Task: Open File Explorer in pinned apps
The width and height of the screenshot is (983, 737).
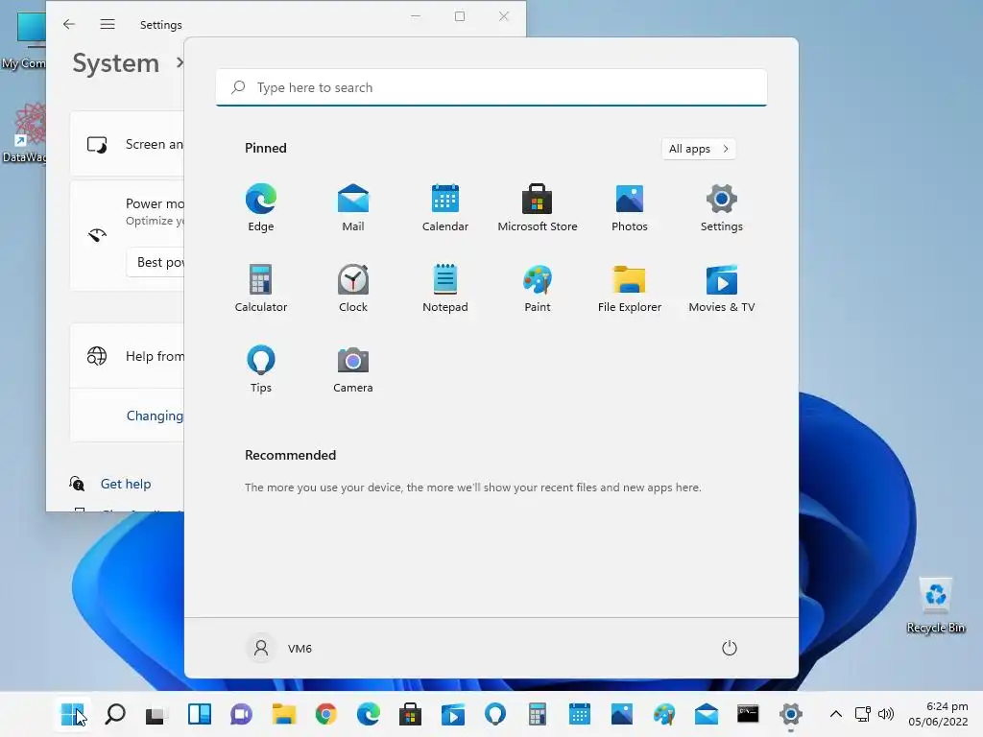Action: point(630,288)
